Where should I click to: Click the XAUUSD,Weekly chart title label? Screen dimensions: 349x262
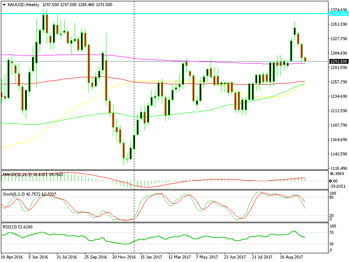tap(23, 5)
